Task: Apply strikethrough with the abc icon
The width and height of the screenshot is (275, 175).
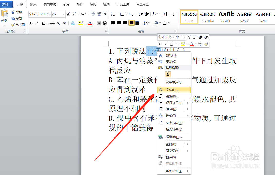Action: coord(52,23)
